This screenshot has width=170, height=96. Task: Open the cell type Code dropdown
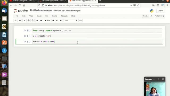click(70, 21)
